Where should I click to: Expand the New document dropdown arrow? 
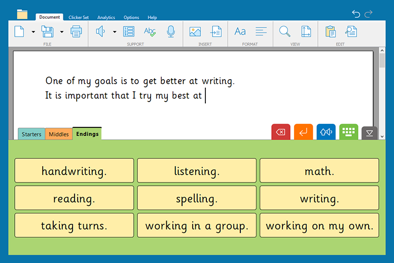33,32
